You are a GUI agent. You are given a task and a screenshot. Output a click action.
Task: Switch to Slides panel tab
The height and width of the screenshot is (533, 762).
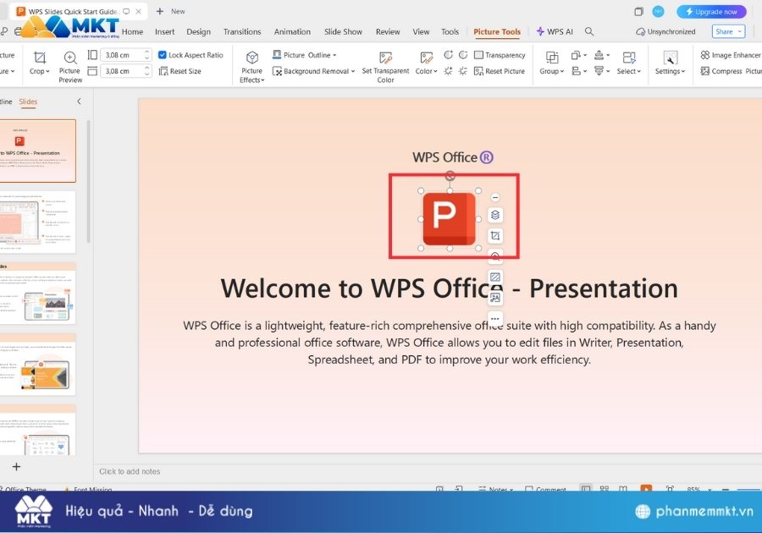pyautogui.click(x=28, y=102)
